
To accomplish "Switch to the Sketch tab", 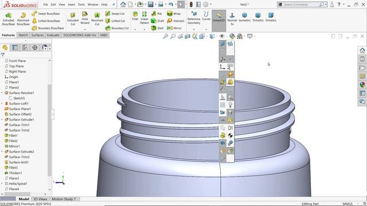I will 23,35.
